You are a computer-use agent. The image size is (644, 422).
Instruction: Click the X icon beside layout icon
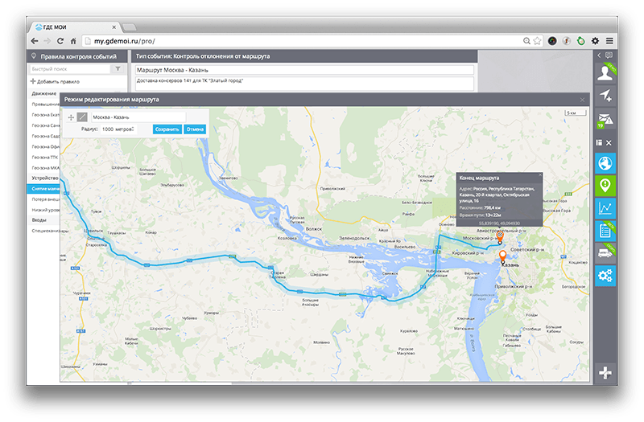coord(609,143)
